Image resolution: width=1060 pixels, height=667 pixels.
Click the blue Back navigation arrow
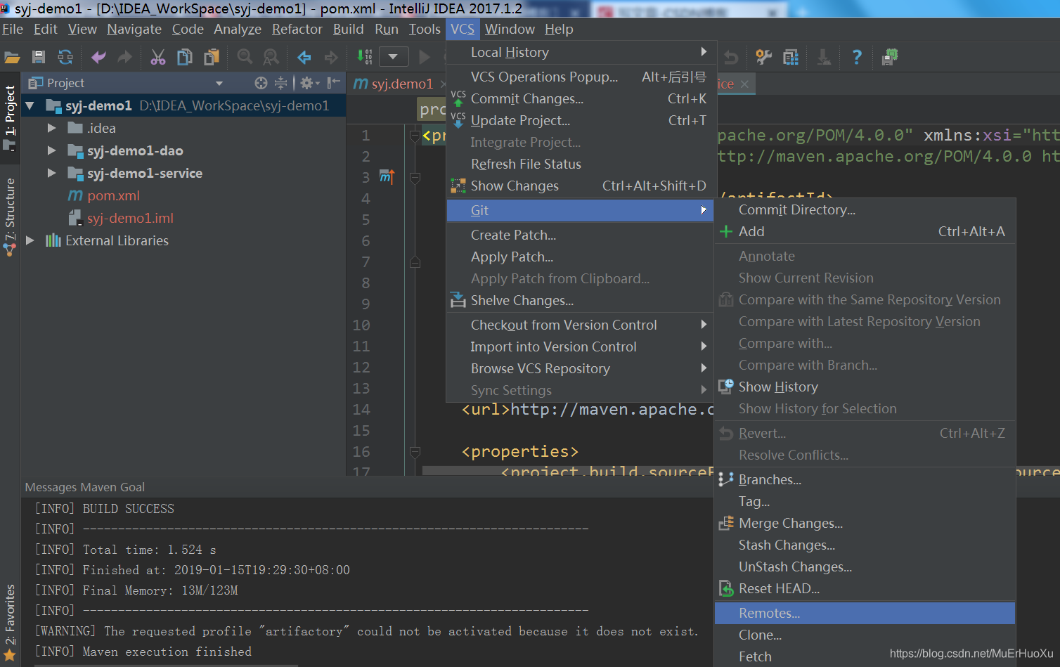304,57
